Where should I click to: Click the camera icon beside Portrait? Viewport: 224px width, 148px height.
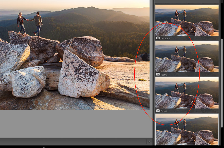158,111
